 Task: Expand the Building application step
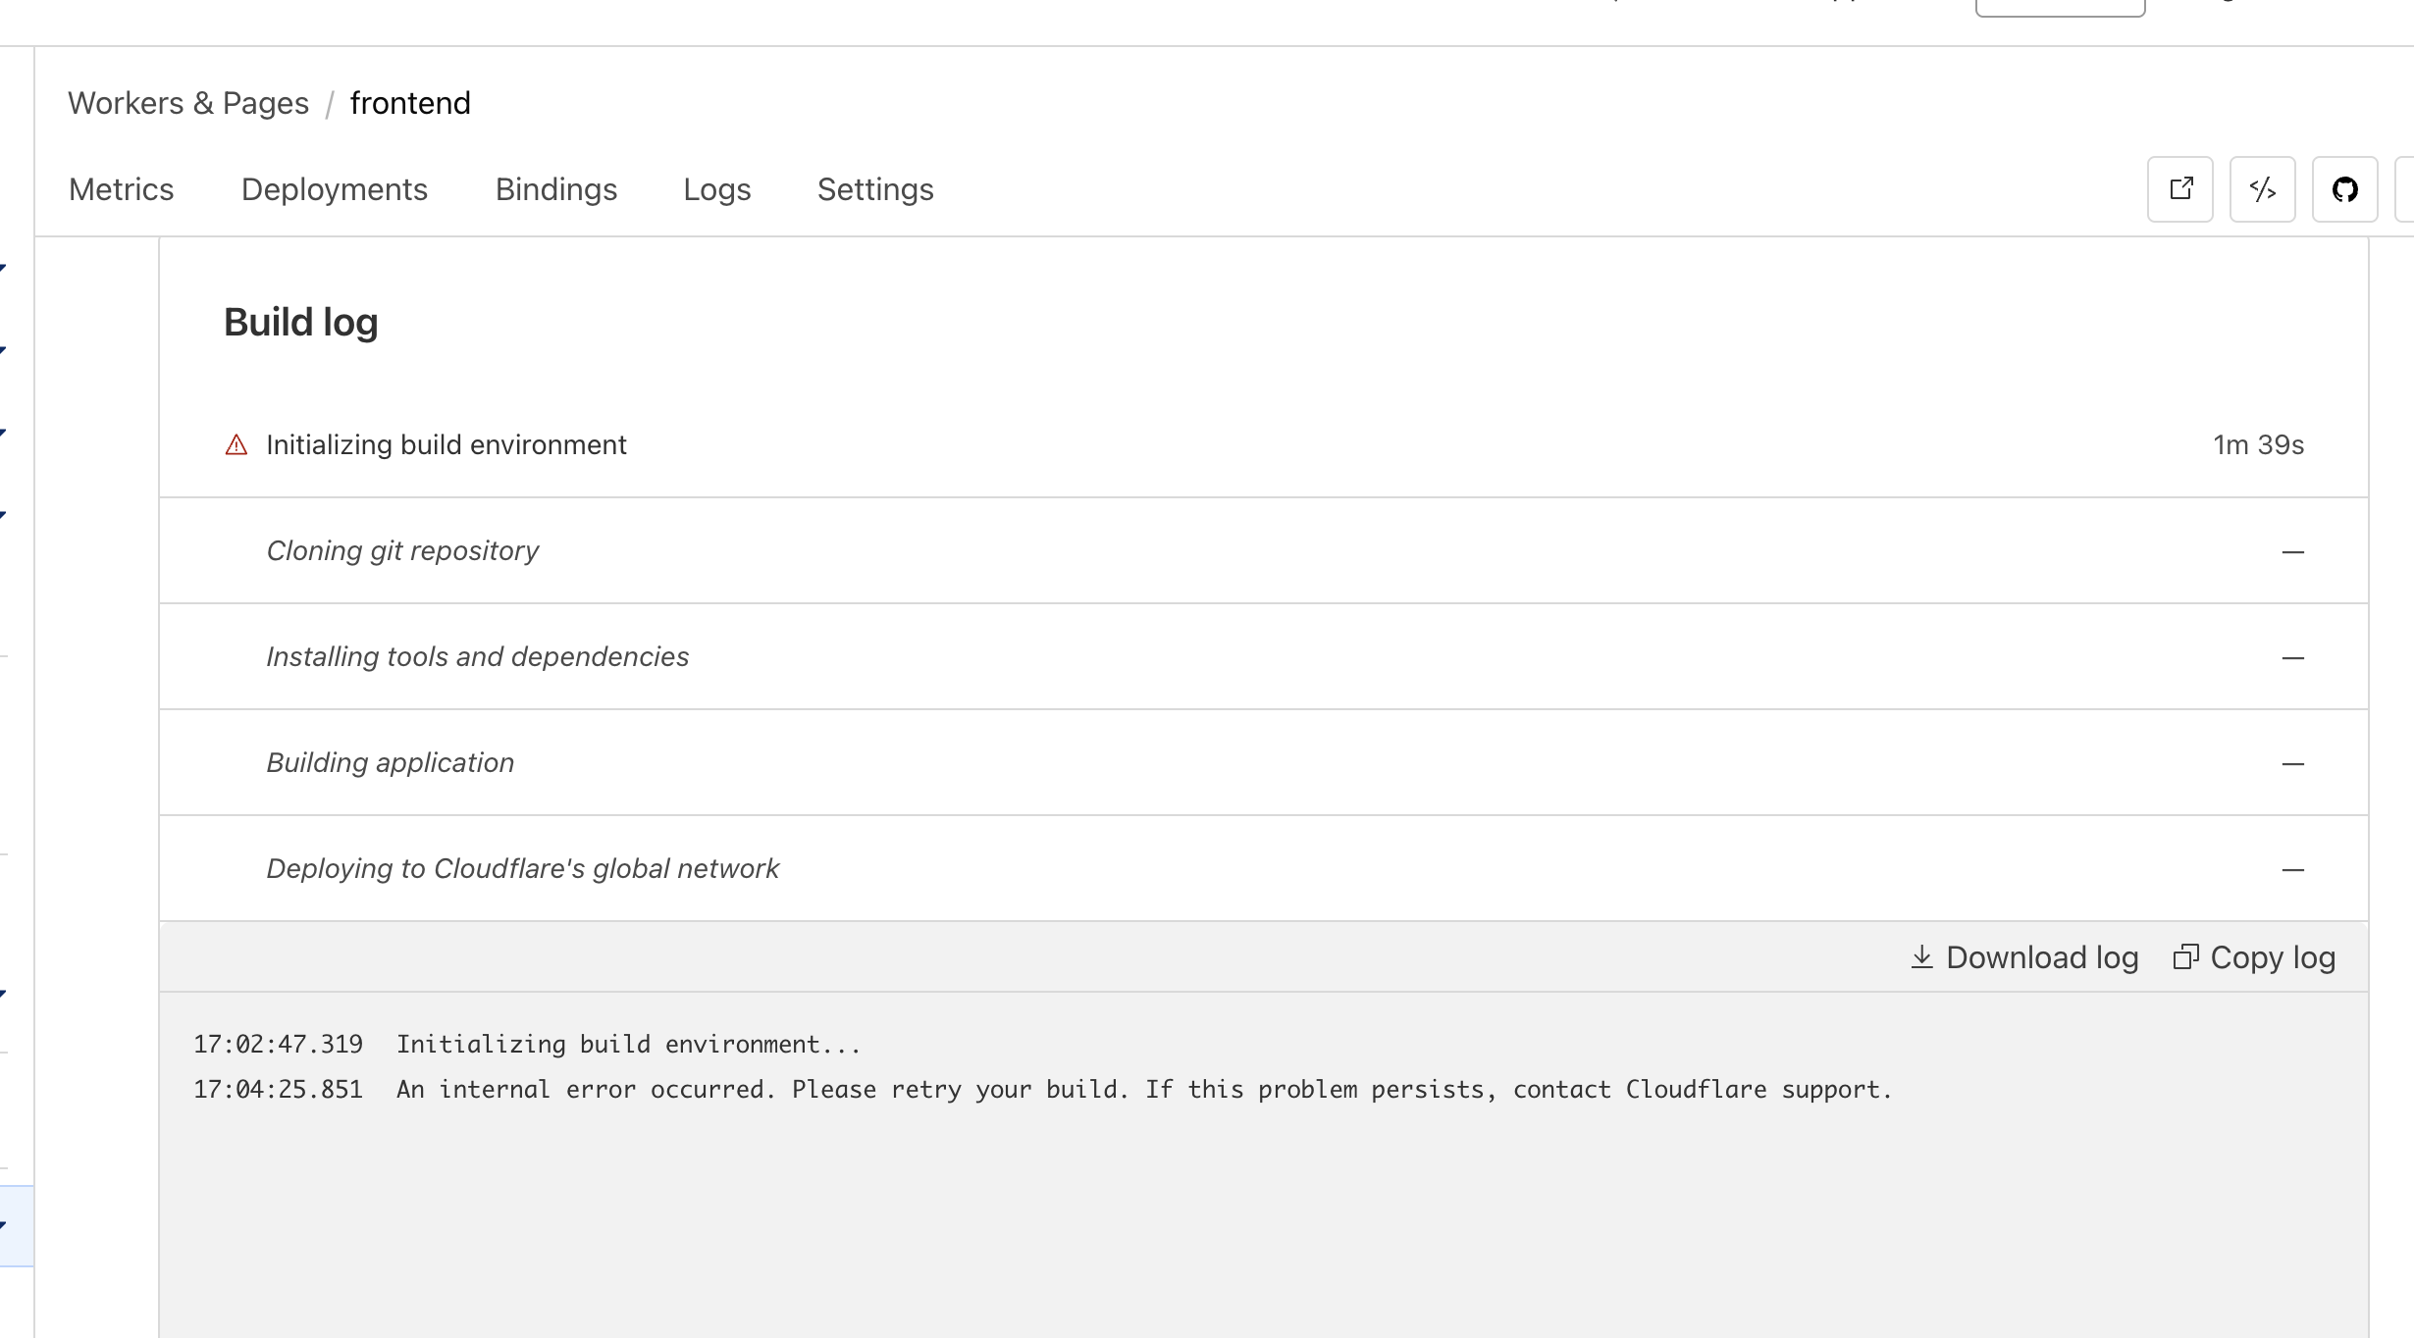[x=1264, y=763]
